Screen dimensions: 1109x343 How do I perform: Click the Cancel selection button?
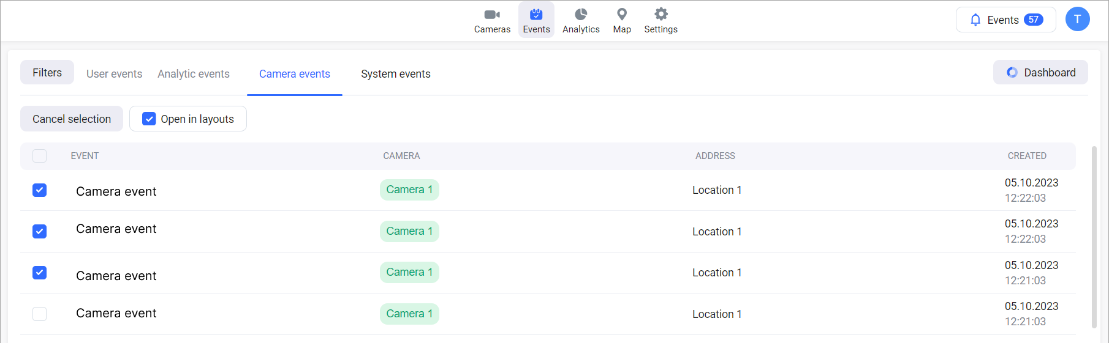[72, 119]
